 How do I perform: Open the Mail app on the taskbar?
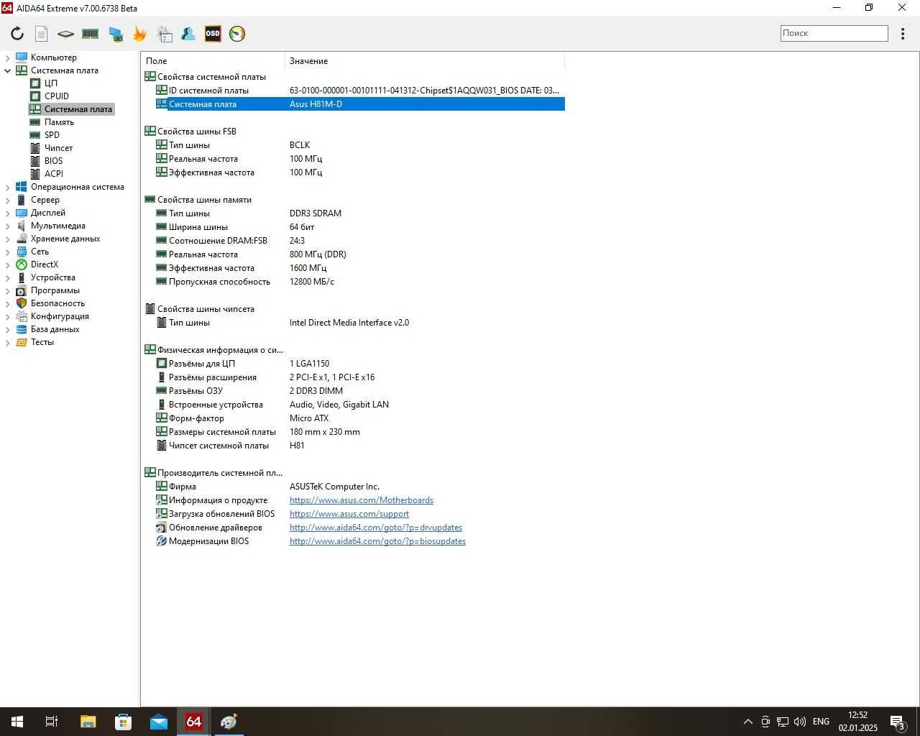158,722
